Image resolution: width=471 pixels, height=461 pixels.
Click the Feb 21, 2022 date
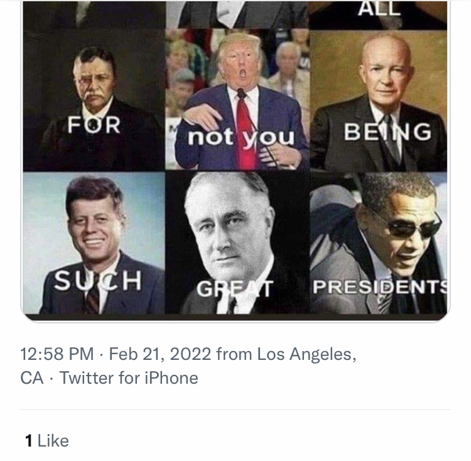(x=160, y=354)
